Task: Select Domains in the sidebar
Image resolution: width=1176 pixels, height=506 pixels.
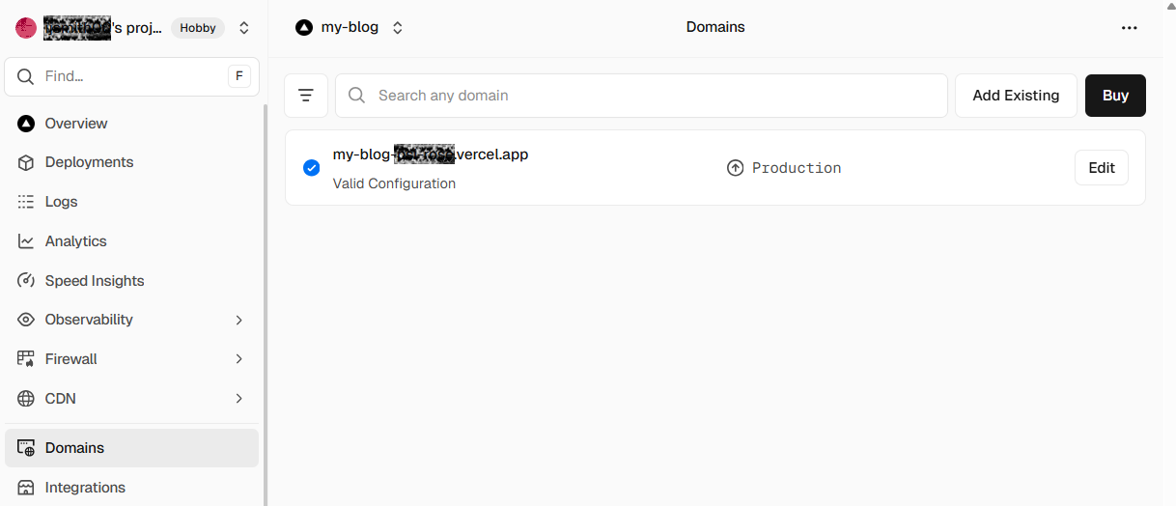Action: (x=74, y=448)
